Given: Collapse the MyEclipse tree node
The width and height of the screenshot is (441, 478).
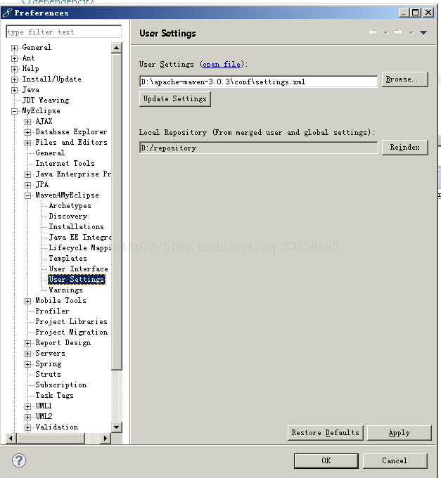Looking at the screenshot, I should 14,111.
